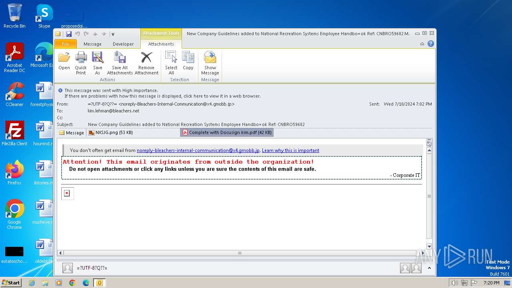Image resolution: width=512 pixels, height=288 pixels.
Task: Remove the selected attachment
Action: click(x=146, y=63)
